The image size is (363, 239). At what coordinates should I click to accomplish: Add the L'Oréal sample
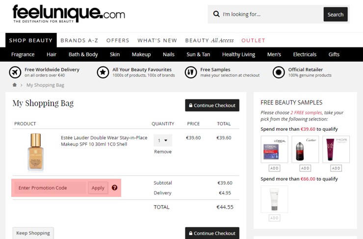pos(274,168)
